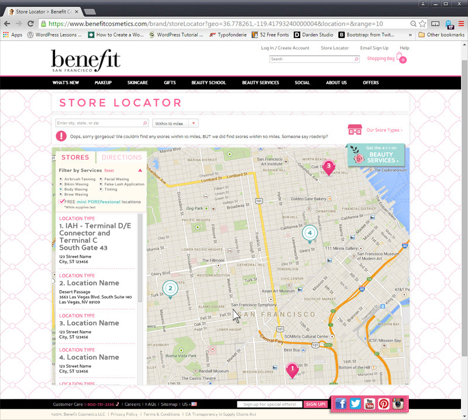Click the ruler extension icon in the toolbar
468x420 pixels.
[435, 23]
